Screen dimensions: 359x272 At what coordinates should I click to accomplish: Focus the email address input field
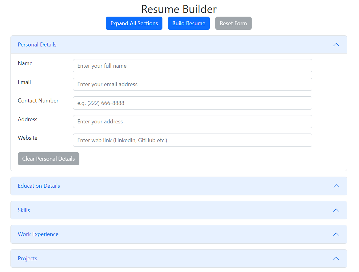click(x=192, y=84)
